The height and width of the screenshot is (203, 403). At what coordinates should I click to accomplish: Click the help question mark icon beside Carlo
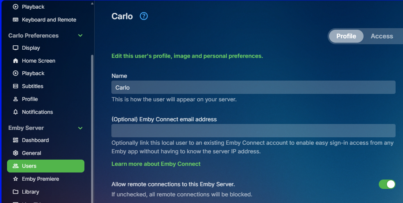click(144, 16)
